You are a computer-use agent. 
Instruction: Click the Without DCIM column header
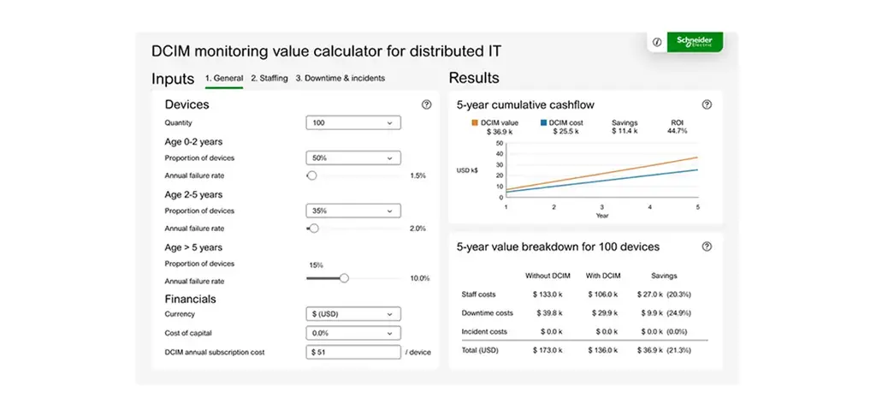tap(548, 276)
